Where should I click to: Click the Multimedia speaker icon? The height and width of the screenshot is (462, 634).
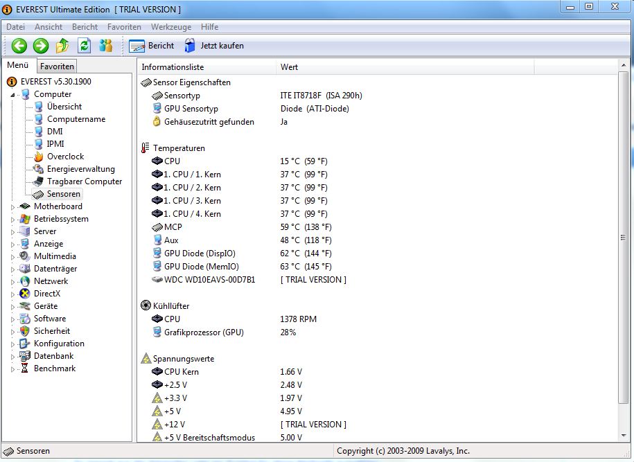25,256
